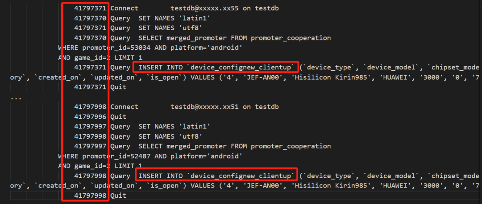Click the second highlighted INSERT INTO statement
The image size is (482, 204).
pos(216,176)
